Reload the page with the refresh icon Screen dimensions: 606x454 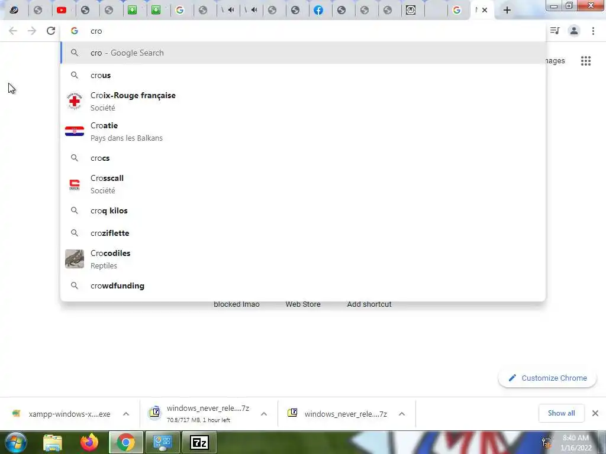point(51,31)
